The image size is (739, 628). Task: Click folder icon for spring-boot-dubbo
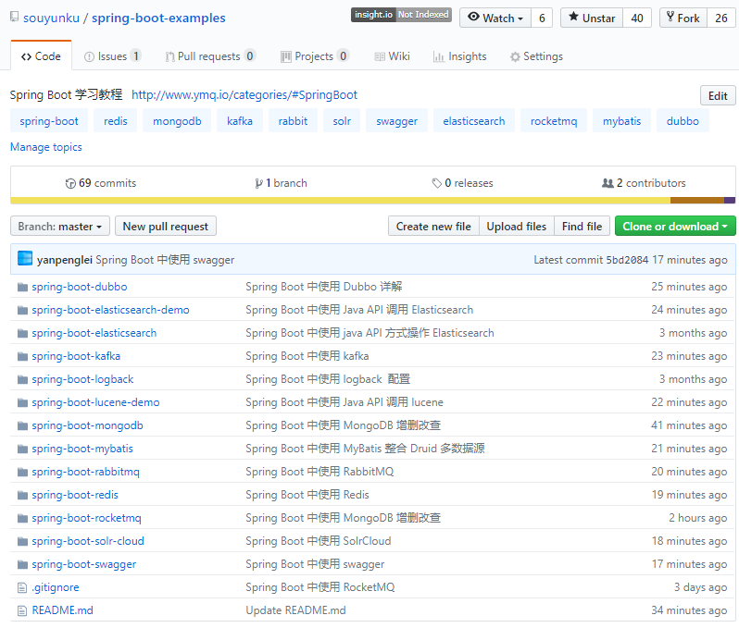coord(22,287)
